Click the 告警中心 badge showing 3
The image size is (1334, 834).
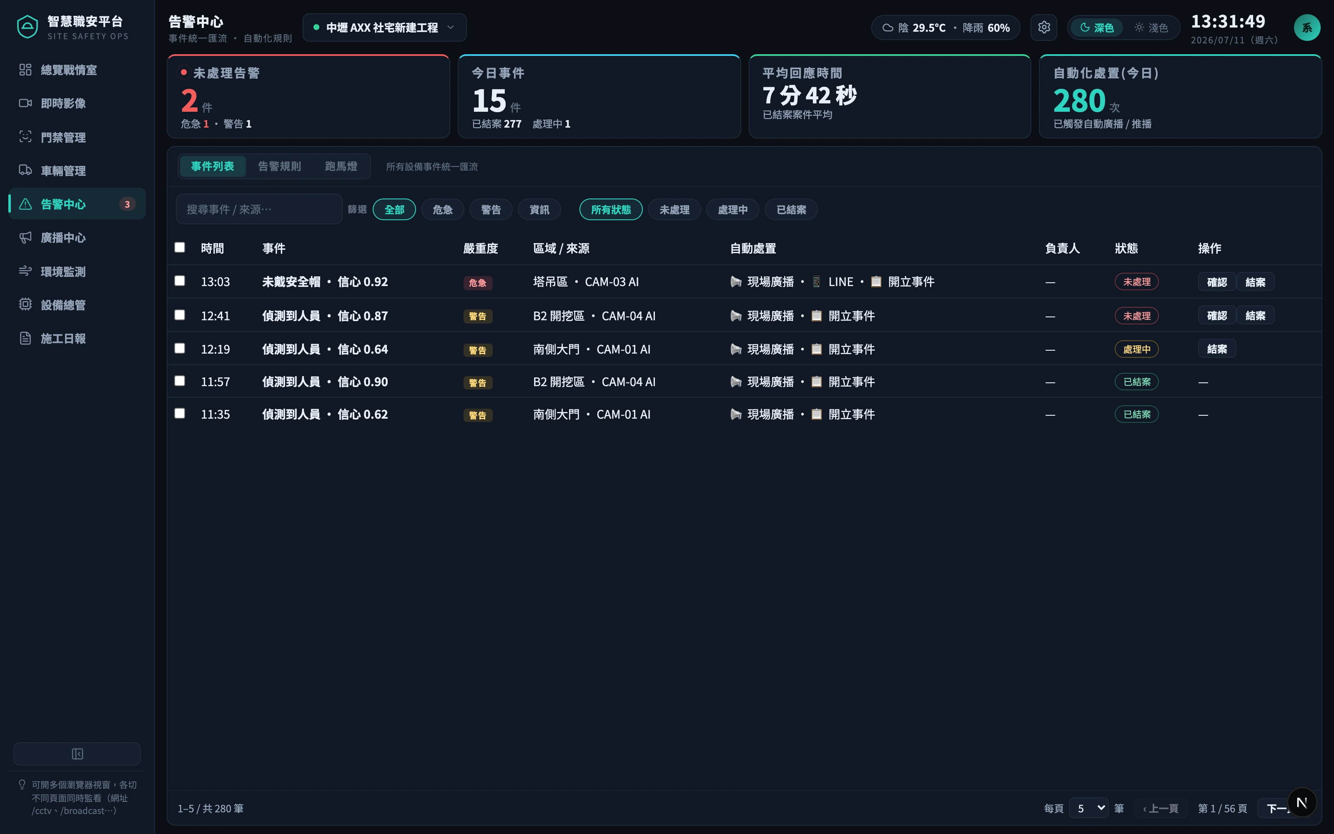click(127, 204)
